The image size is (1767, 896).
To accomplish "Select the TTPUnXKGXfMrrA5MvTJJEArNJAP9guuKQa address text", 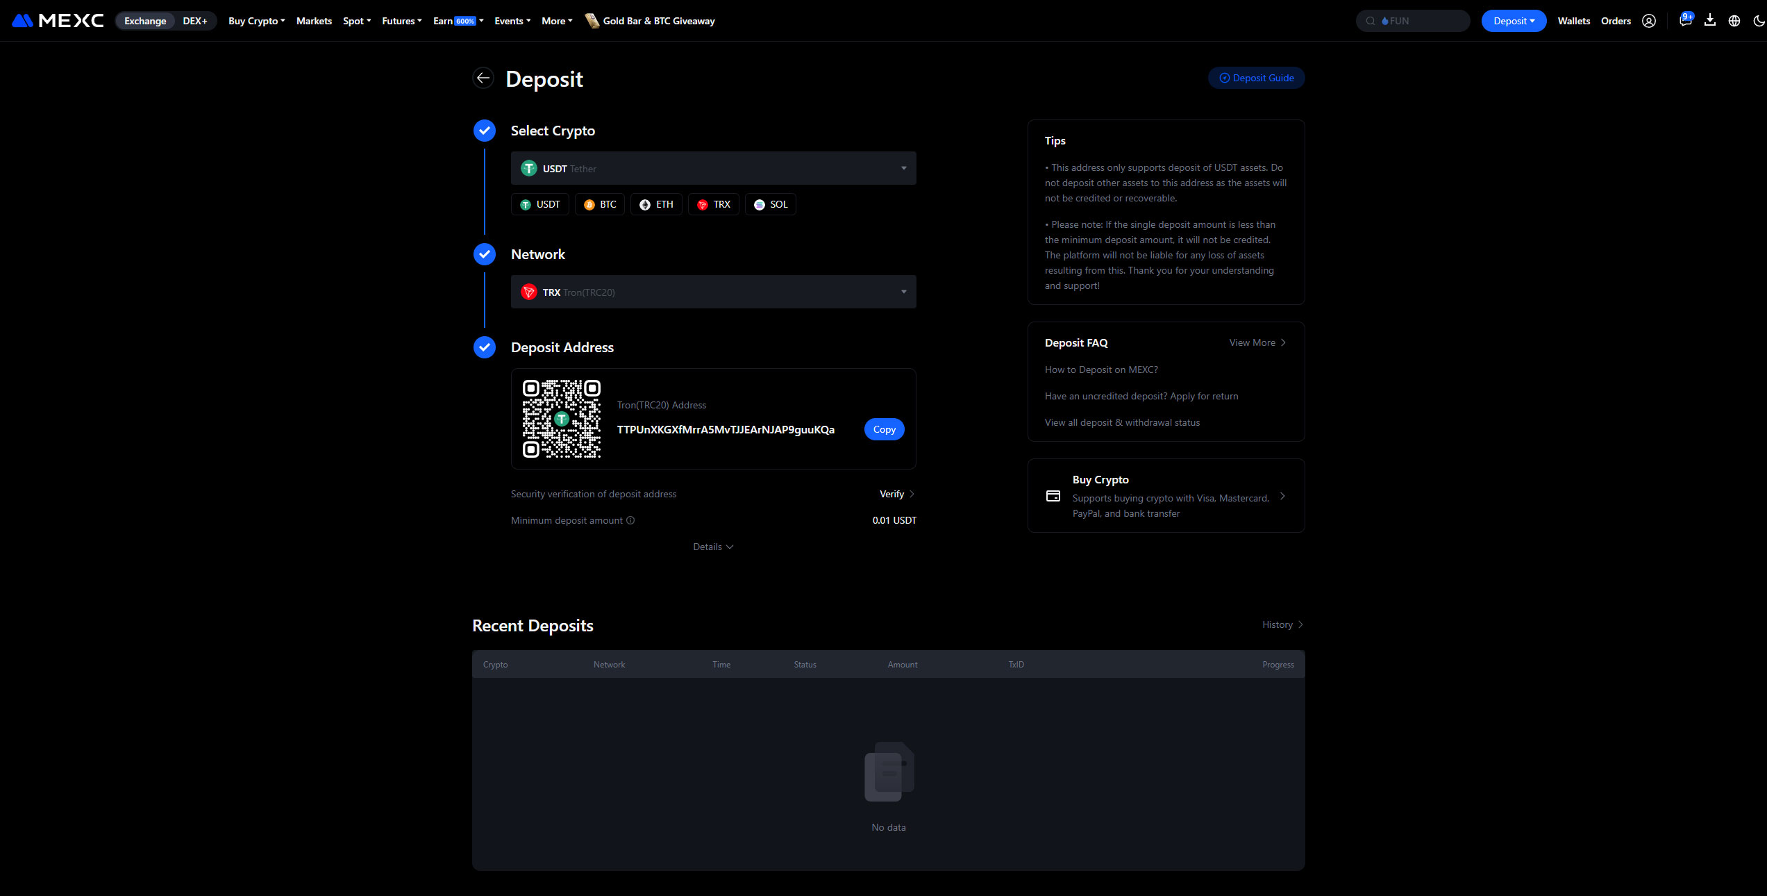I will 726,429.
